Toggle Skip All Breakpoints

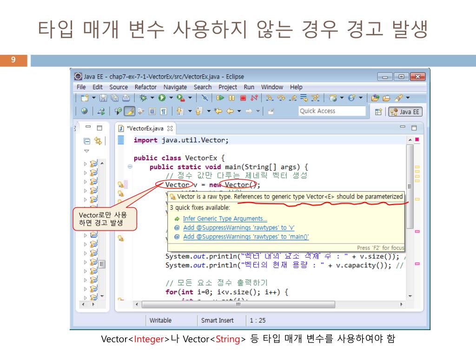point(205,98)
